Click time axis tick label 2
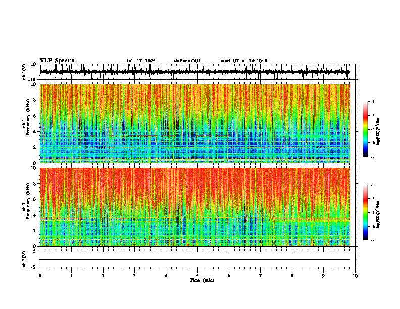Viewport: 400px width, 309px height. tap(103, 276)
